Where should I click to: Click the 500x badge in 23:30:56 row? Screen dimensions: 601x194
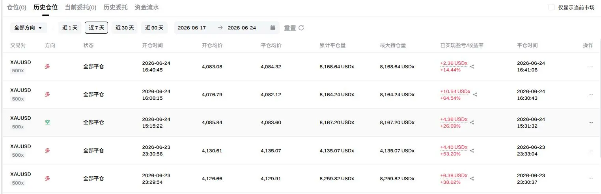tap(18, 155)
